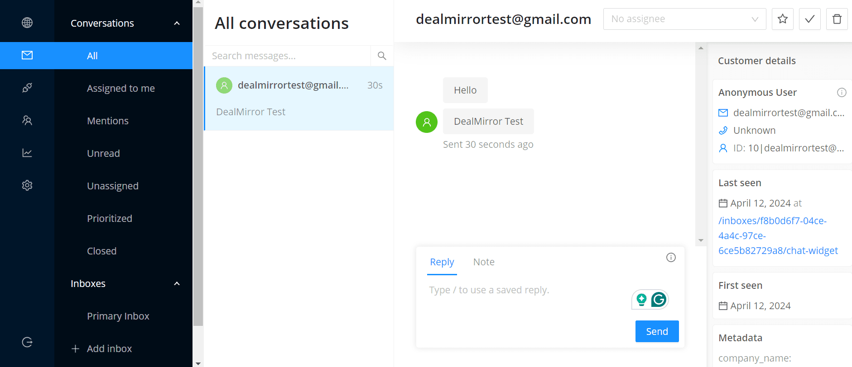Click the Search messages input field

point(288,56)
